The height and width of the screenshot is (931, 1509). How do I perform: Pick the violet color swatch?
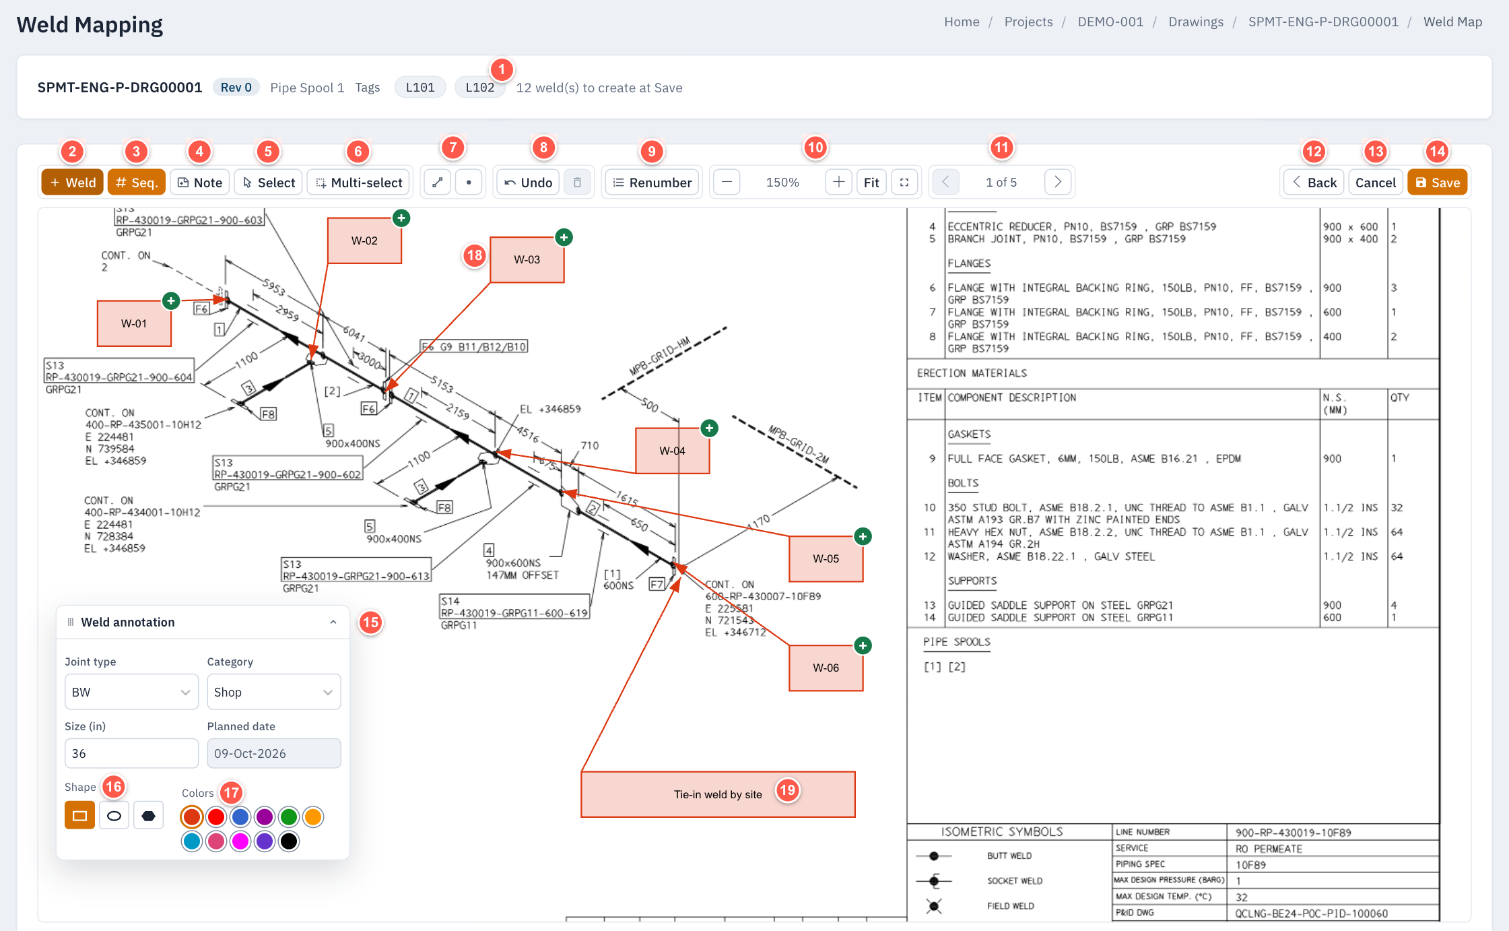click(x=265, y=841)
